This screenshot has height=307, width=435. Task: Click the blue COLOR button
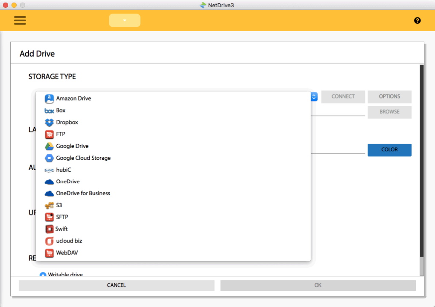point(389,150)
